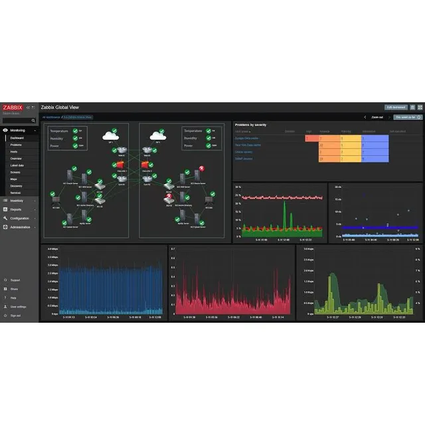The height and width of the screenshot is (425, 425).
Task: Expand the Administration section arrow
Action: point(35,227)
